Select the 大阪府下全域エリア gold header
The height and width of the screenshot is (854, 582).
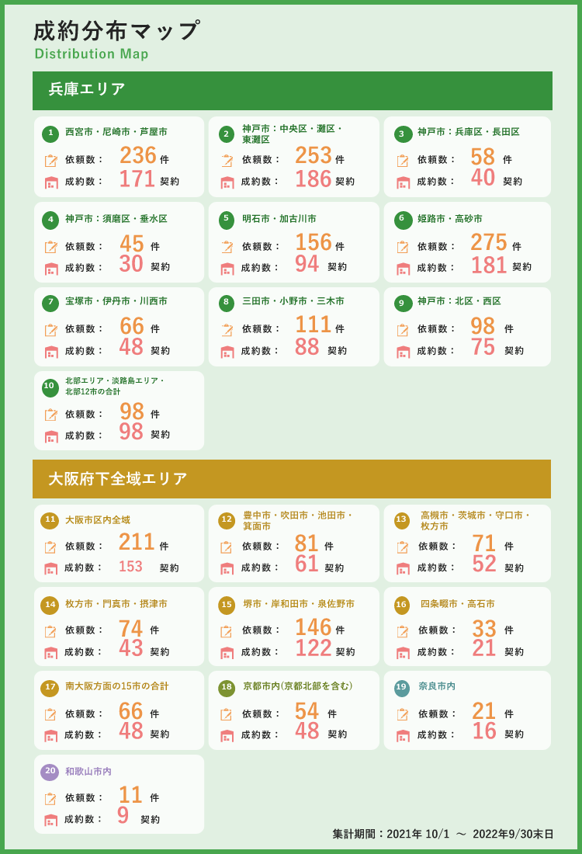tap(292, 479)
